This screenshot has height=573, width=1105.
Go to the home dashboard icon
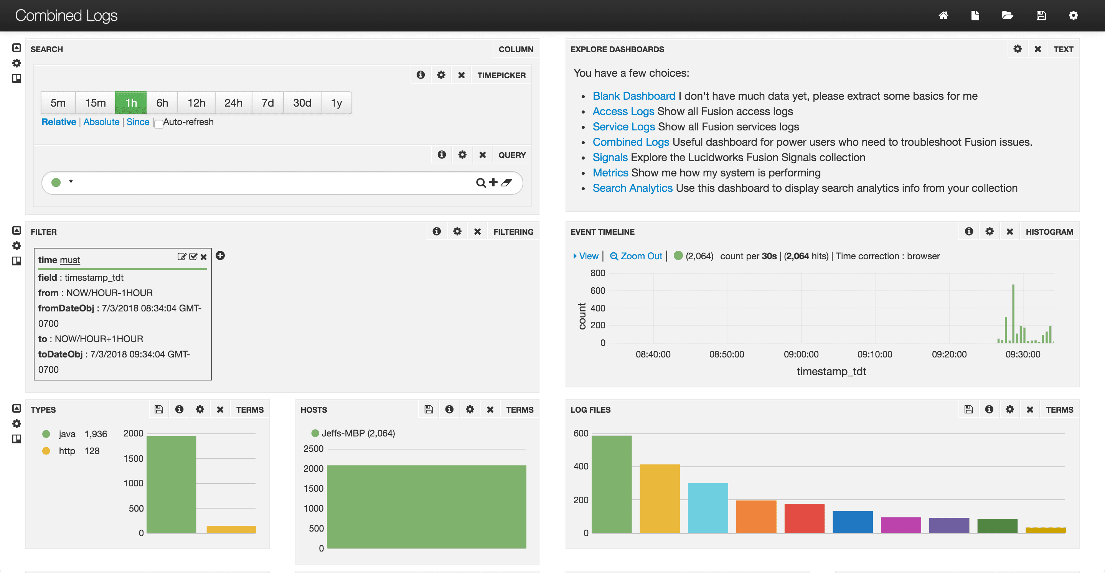[x=943, y=15]
